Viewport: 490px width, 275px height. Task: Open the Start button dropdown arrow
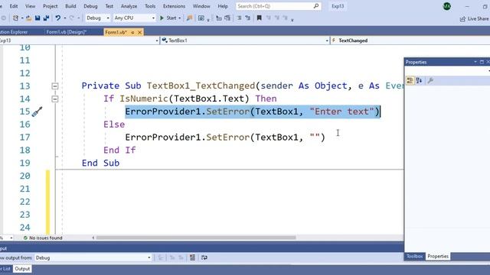tap(180, 18)
